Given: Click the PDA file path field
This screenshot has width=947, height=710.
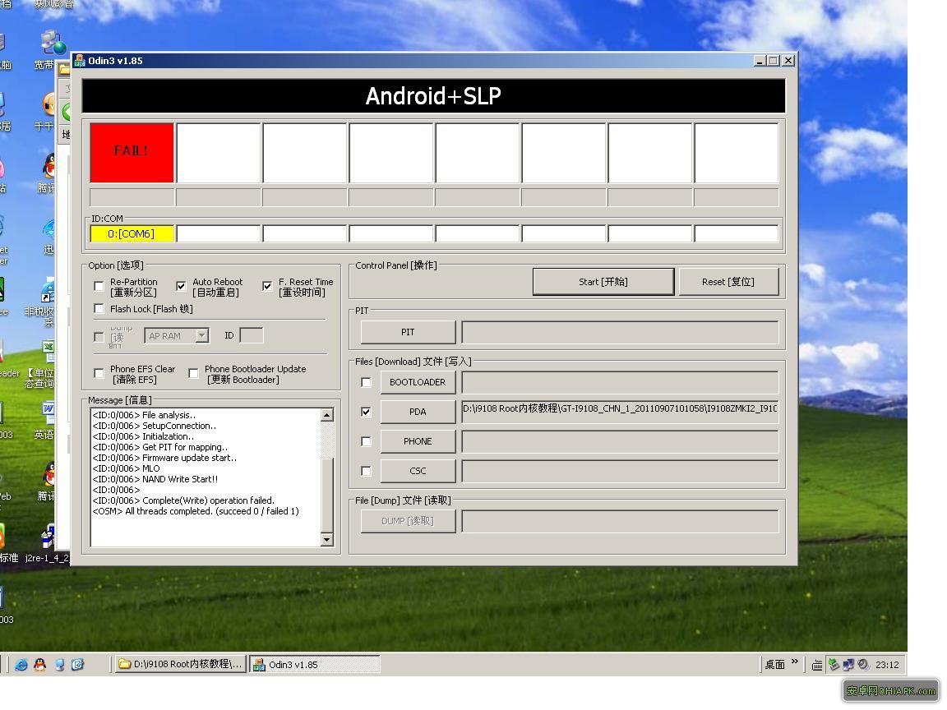Looking at the screenshot, I should point(621,412).
